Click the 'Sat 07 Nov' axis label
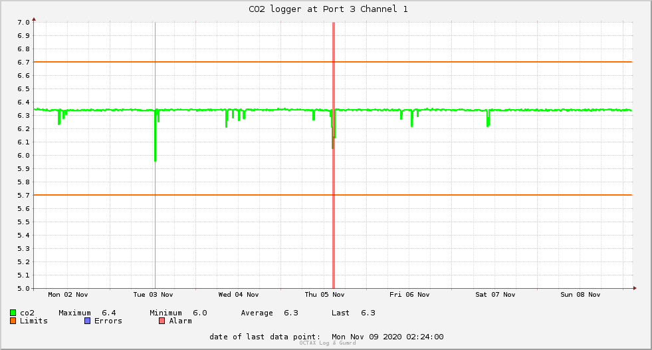Image resolution: width=652 pixels, height=350 pixels. (x=495, y=295)
